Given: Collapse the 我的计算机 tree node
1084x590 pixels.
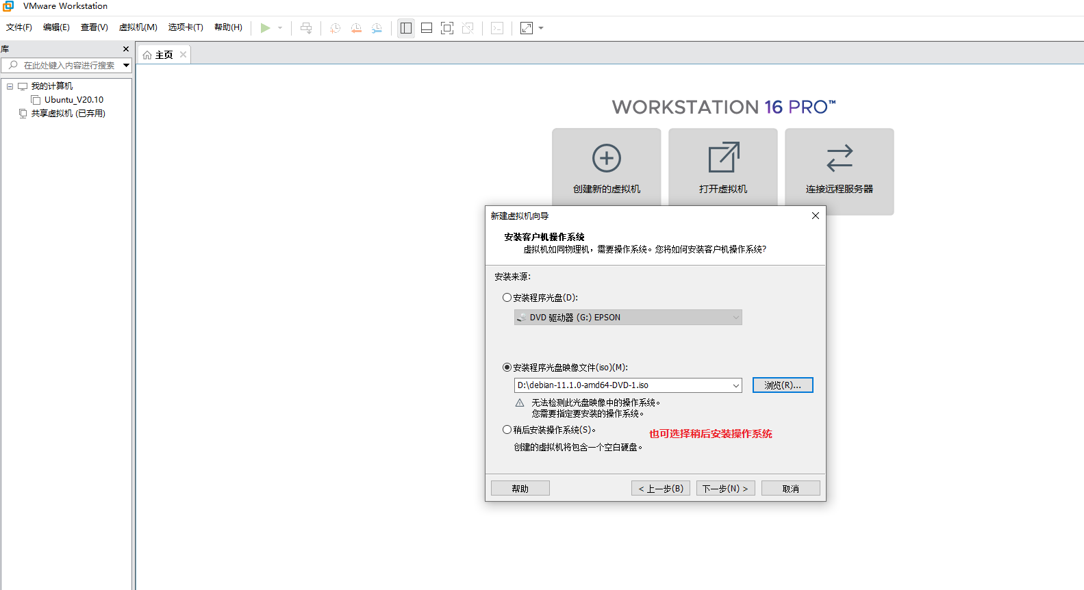Looking at the screenshot, I should point(10,86).
